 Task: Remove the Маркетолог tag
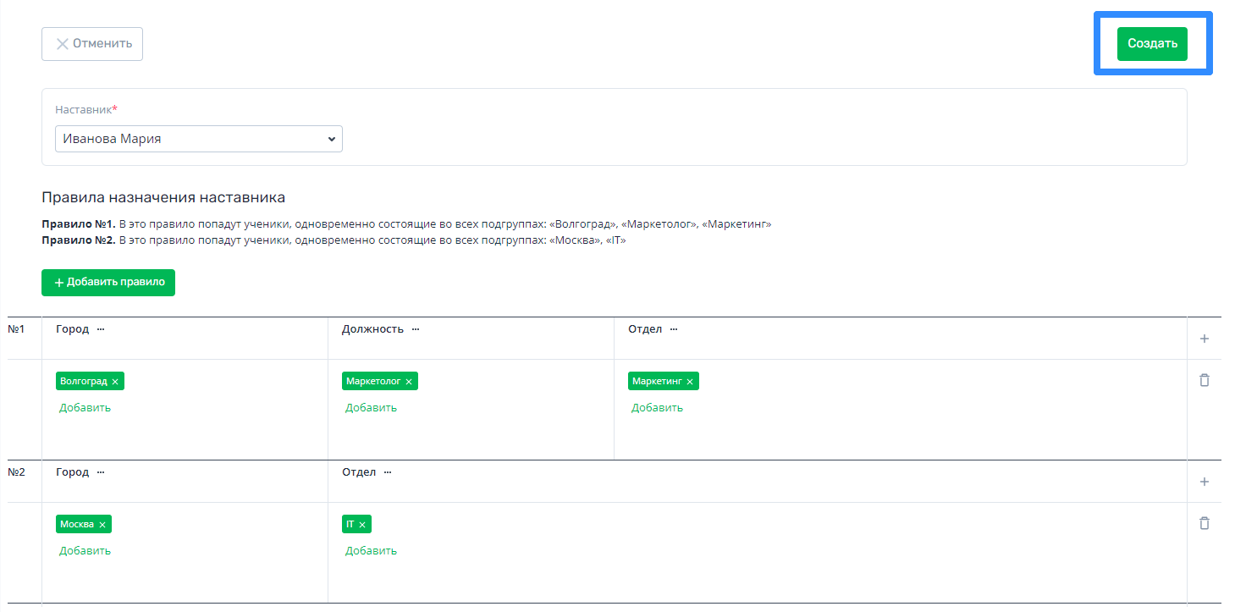tap(409, 382)
